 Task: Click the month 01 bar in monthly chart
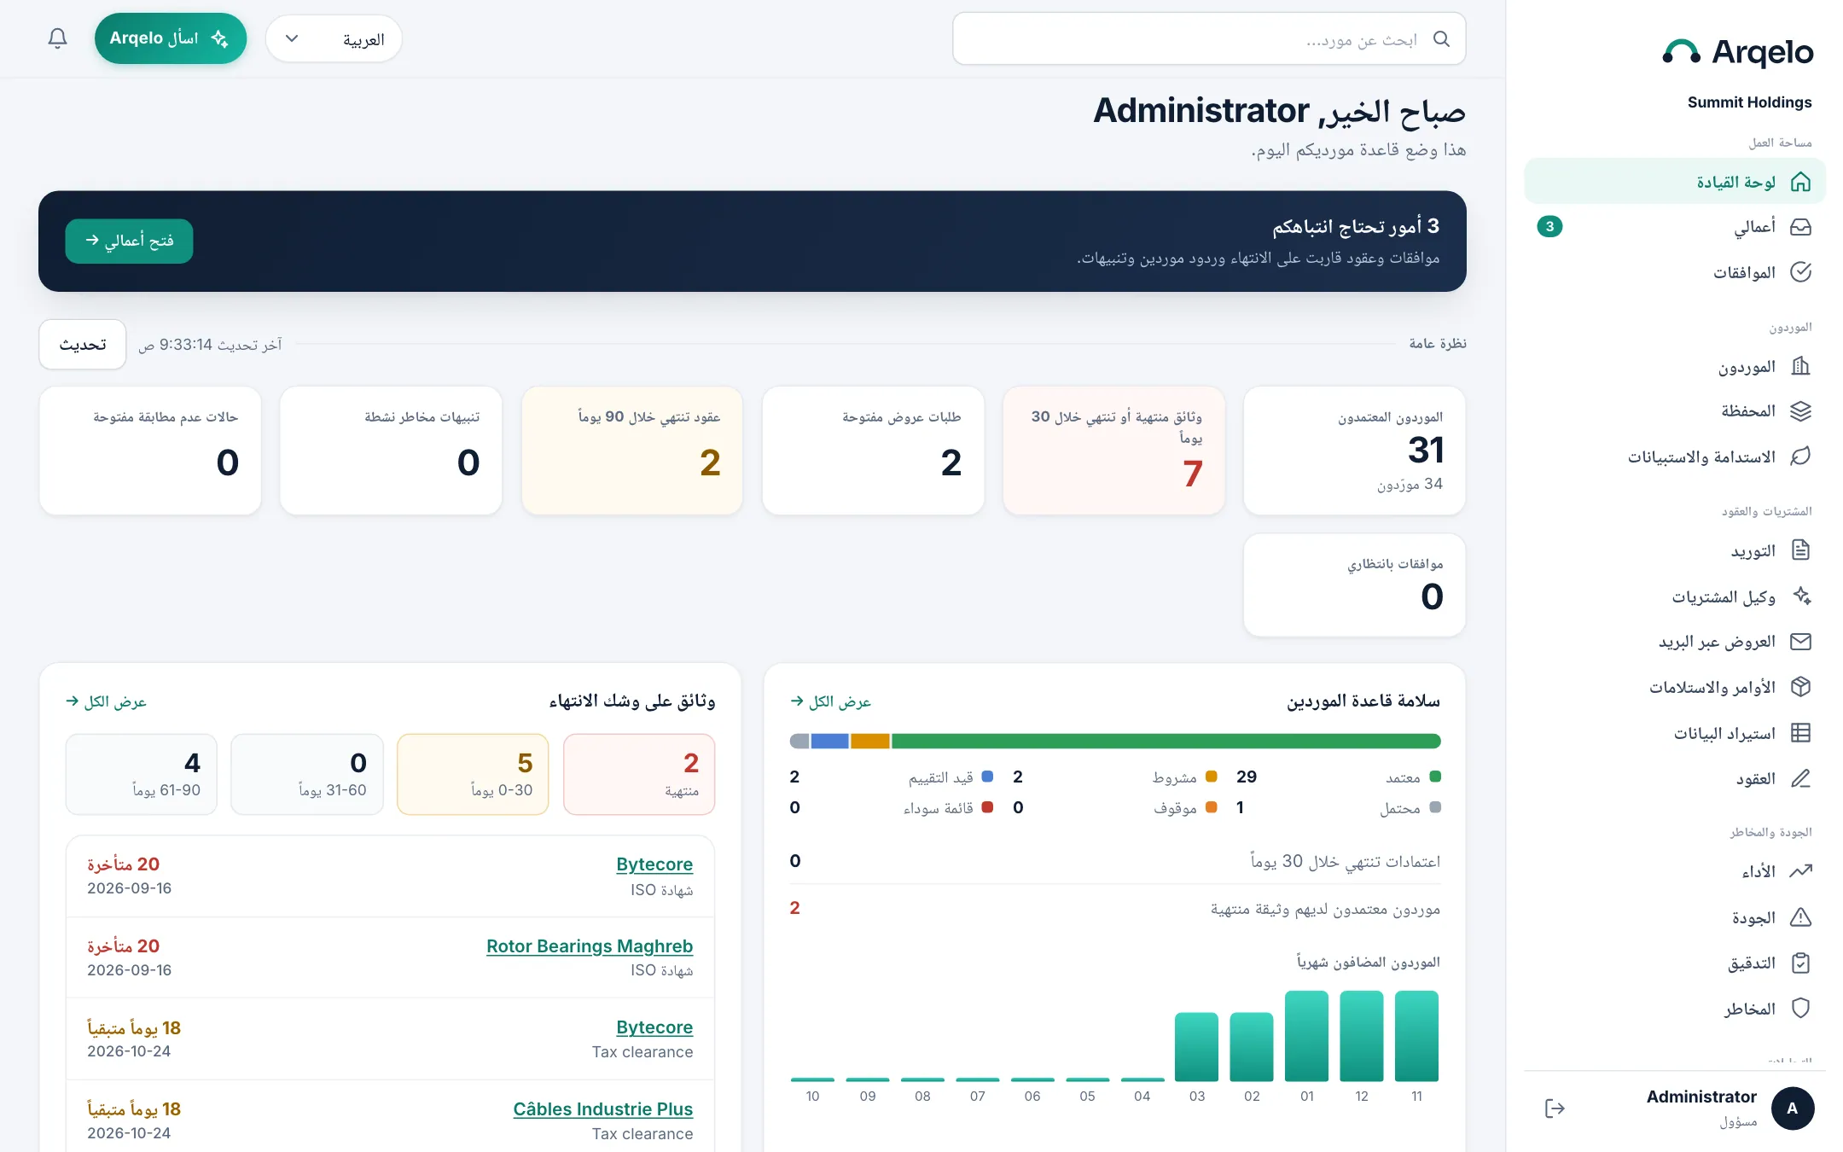(x=1306, y=1035)
